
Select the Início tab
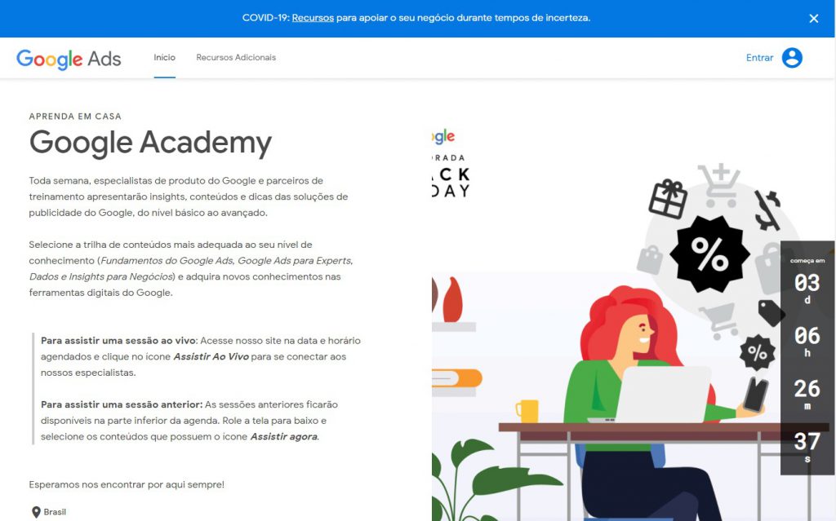pos(164,58)
